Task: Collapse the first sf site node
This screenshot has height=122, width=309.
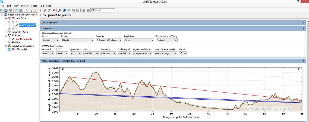Action: coord(9,22)
